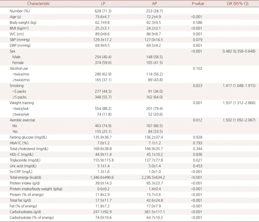
Task: Select the Total cholesterol (mg/dL) label
Action: 29,149
